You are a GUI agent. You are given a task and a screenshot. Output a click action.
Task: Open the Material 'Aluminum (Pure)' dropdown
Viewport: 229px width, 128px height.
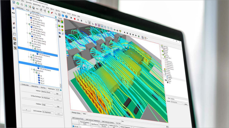pos(47,92)
